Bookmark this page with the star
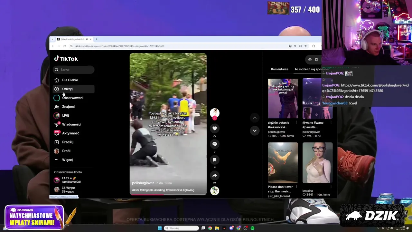This screenshot has height=232, width=412. click(x=305, y=46)
